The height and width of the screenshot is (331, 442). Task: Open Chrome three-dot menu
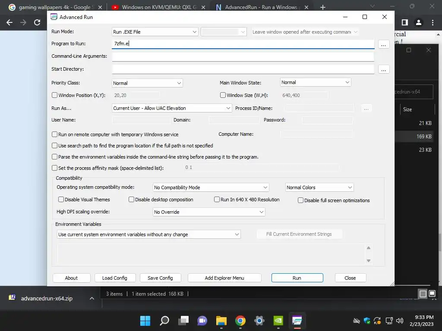[433, 22]
